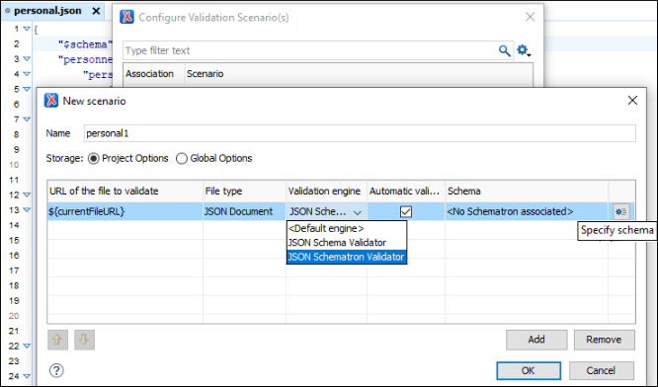This screenshot has width=658, height=387.
Task: Collapse fold arrow on editor line 5
Action: coord(27,89)
